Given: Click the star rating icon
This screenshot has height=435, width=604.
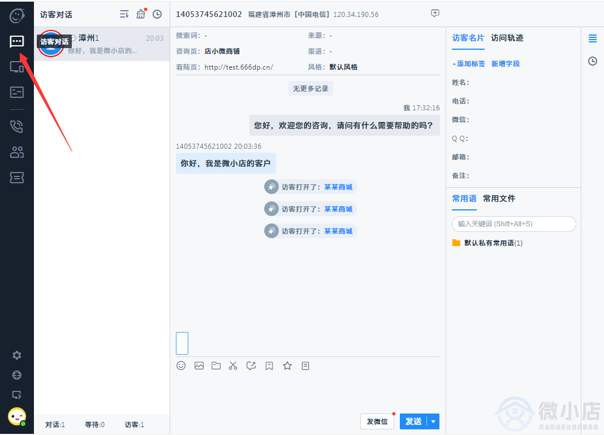Looking at the screenshot, I should pos(287,365).
